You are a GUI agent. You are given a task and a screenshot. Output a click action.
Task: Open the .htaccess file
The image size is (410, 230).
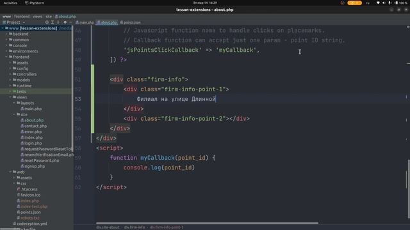pyautogui.click(x=27, y=189)
